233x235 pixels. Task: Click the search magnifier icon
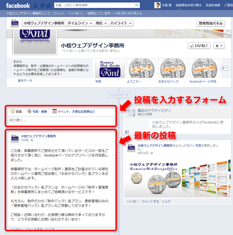137,5
